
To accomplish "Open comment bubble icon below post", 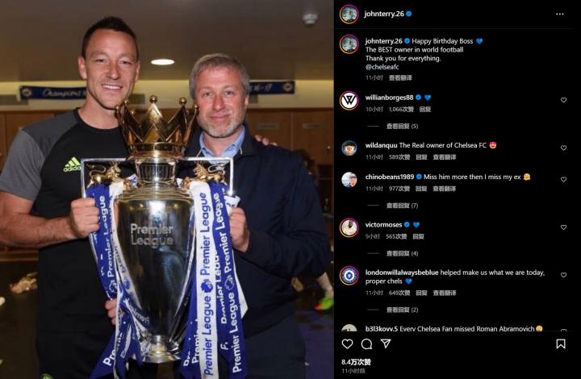I will (x=366, y=344).
